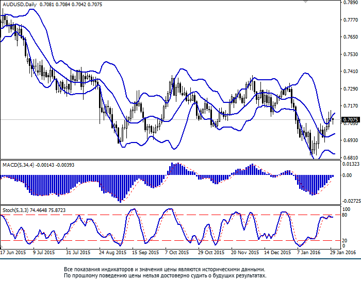This screenshot has height=284, width=361.
Task: Click the chart shift triangle marker at top
Action: (305, 2)
